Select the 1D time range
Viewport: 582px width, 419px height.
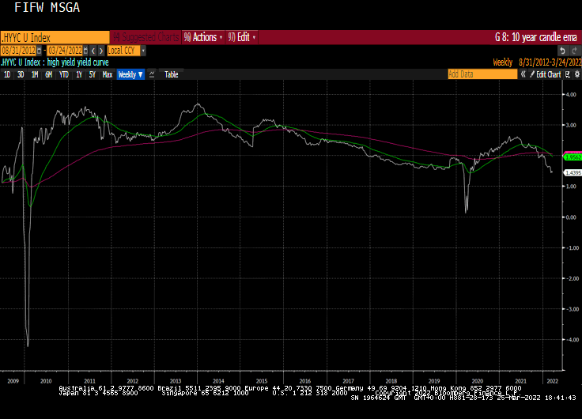(x=7, y=74)
